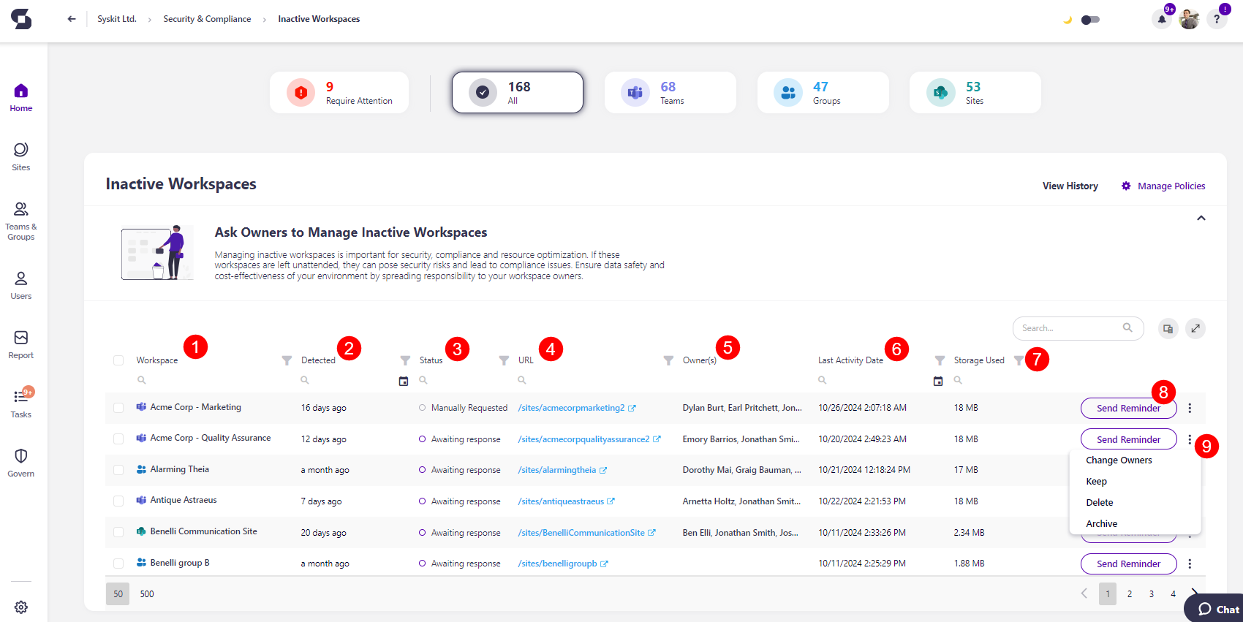
Task: Open the Tasks sidebar icon
Action: click(21, 403)
